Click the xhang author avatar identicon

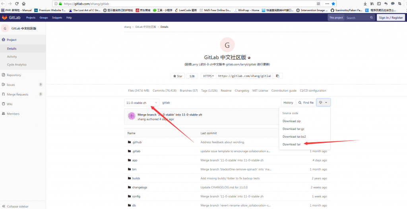pyautogui.click(x=132, y=116)
